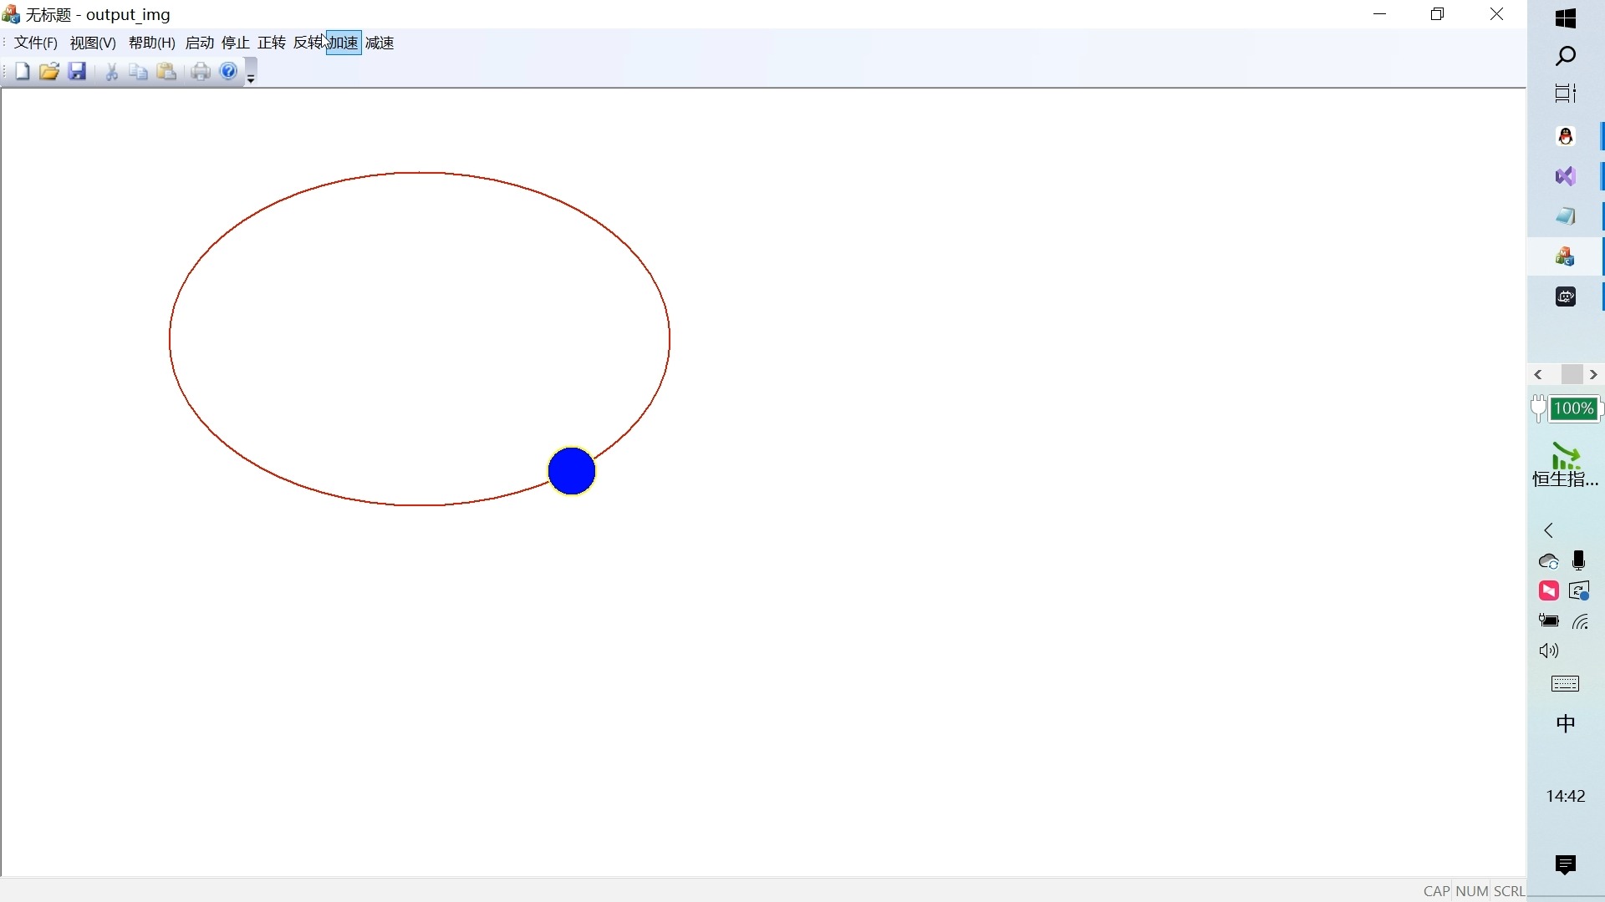Image resolution: width=1605 pixels, height=902 pixels.
Task: Click the Save floppy disk icon
Action: 78,72
